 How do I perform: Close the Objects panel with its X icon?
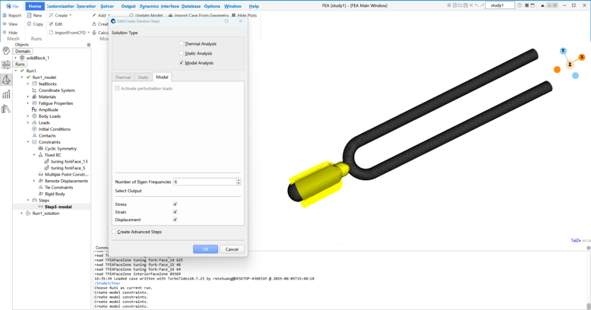tap(89, 44)
